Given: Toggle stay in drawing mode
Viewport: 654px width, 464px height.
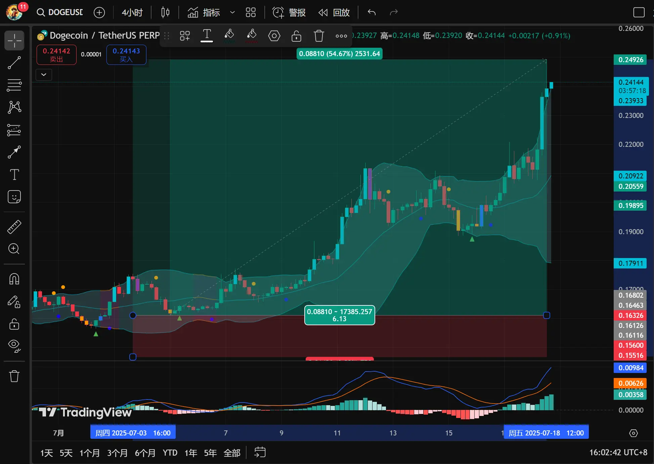Looking at the screenshot, I should [14, 301].
